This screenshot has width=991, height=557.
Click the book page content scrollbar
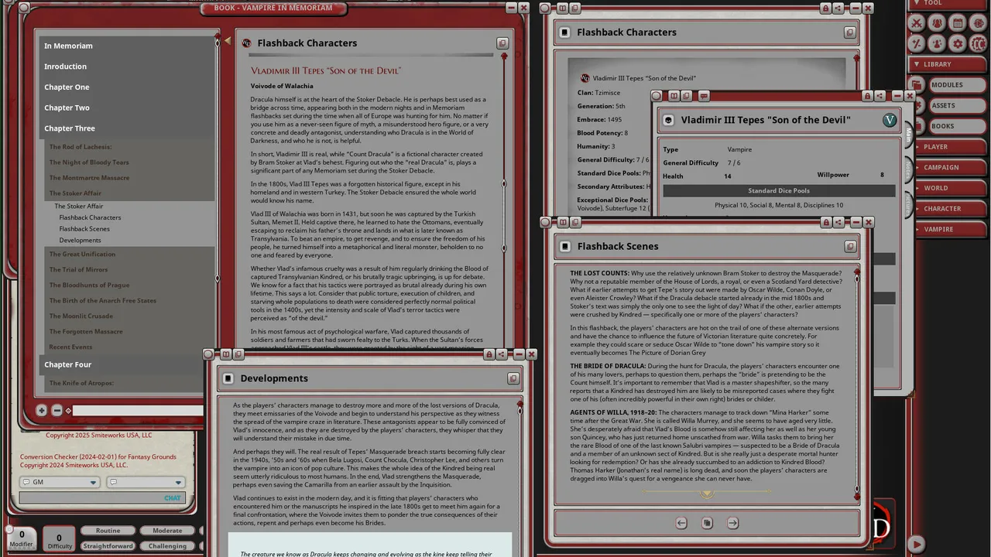504,201
